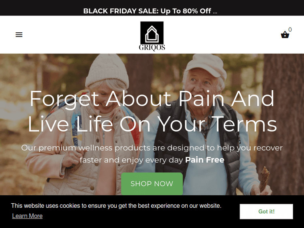Open the Learn More cookie policy link

pos(27,216)
